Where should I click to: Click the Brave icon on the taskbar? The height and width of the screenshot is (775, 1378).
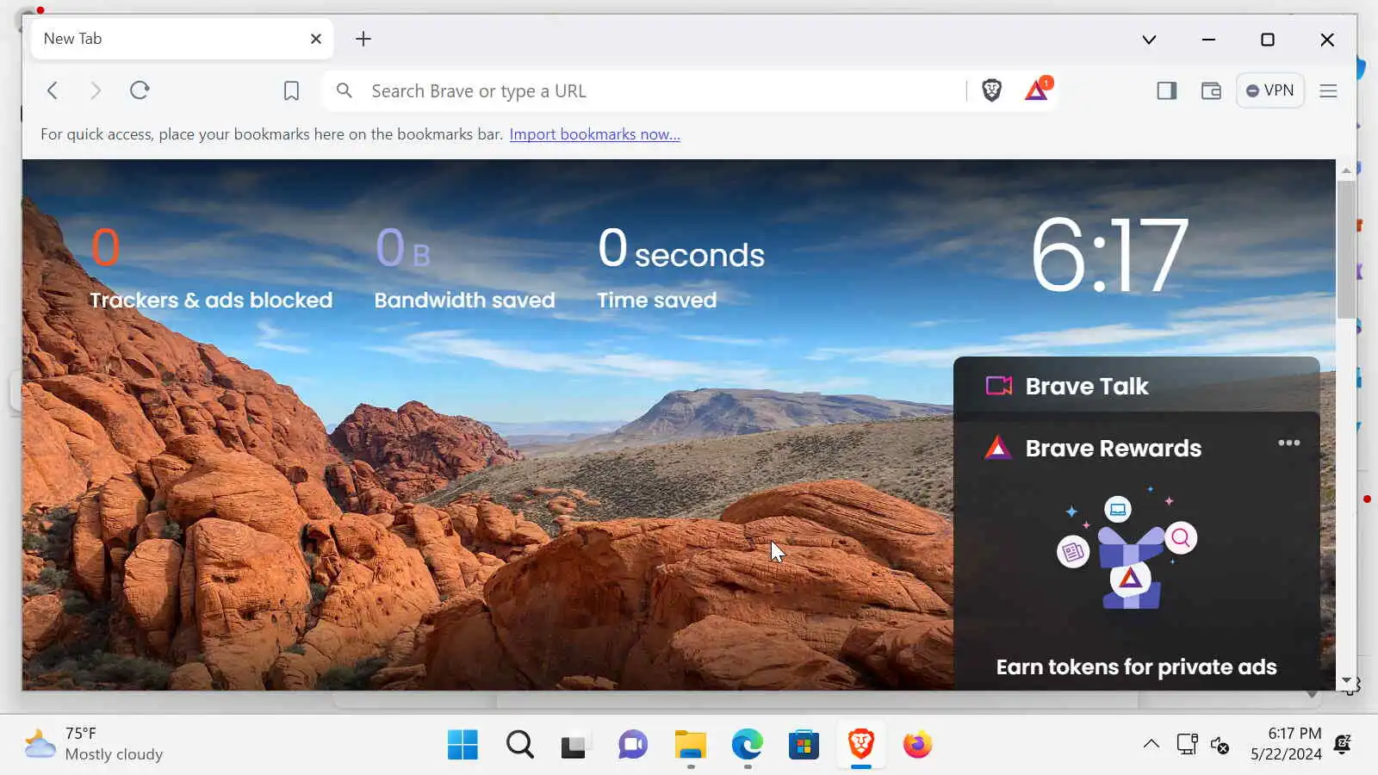pyautogui.click(x=861, y=743)
